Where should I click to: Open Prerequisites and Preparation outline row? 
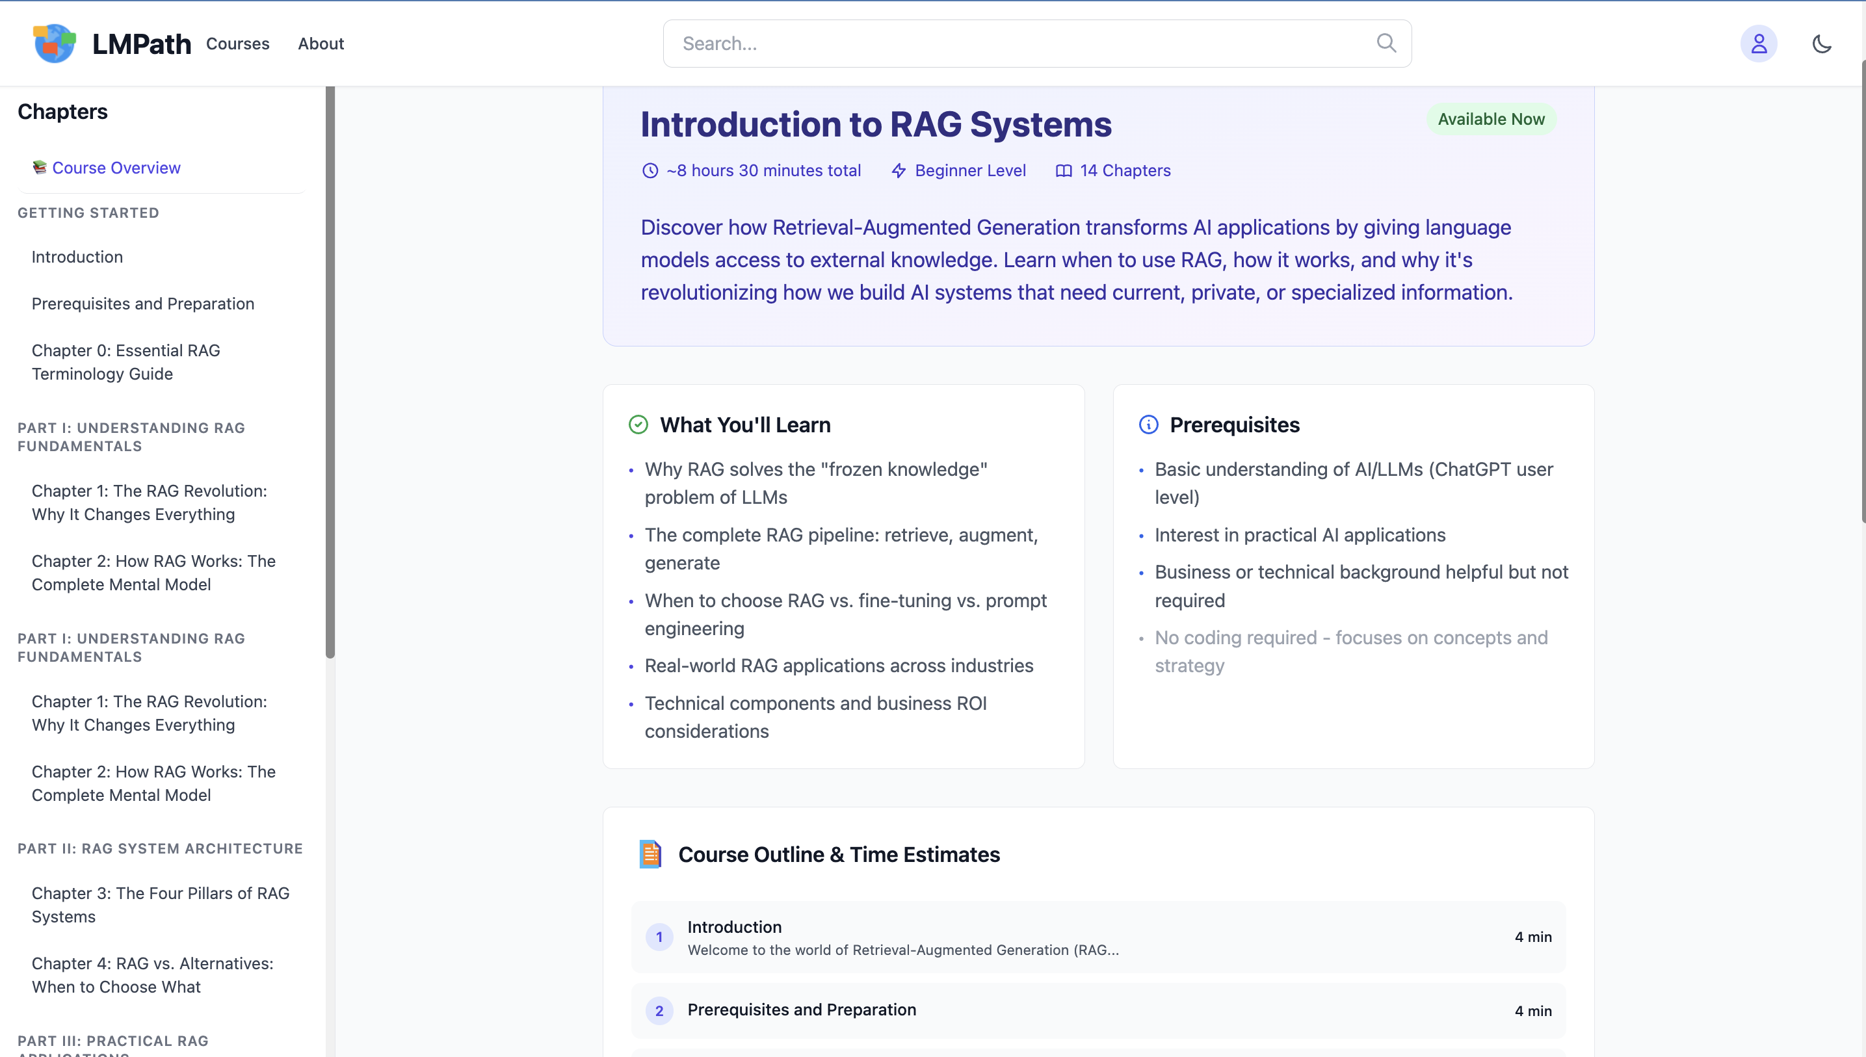pos(1099,1011)
